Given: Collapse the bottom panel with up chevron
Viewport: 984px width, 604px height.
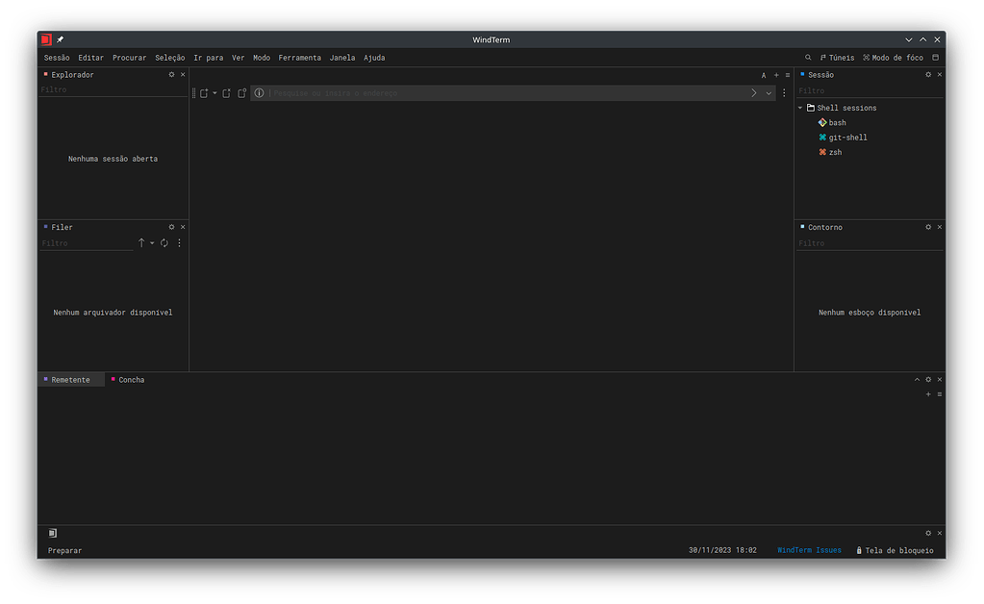Looking at the screenshot, I should click(917, 380).
